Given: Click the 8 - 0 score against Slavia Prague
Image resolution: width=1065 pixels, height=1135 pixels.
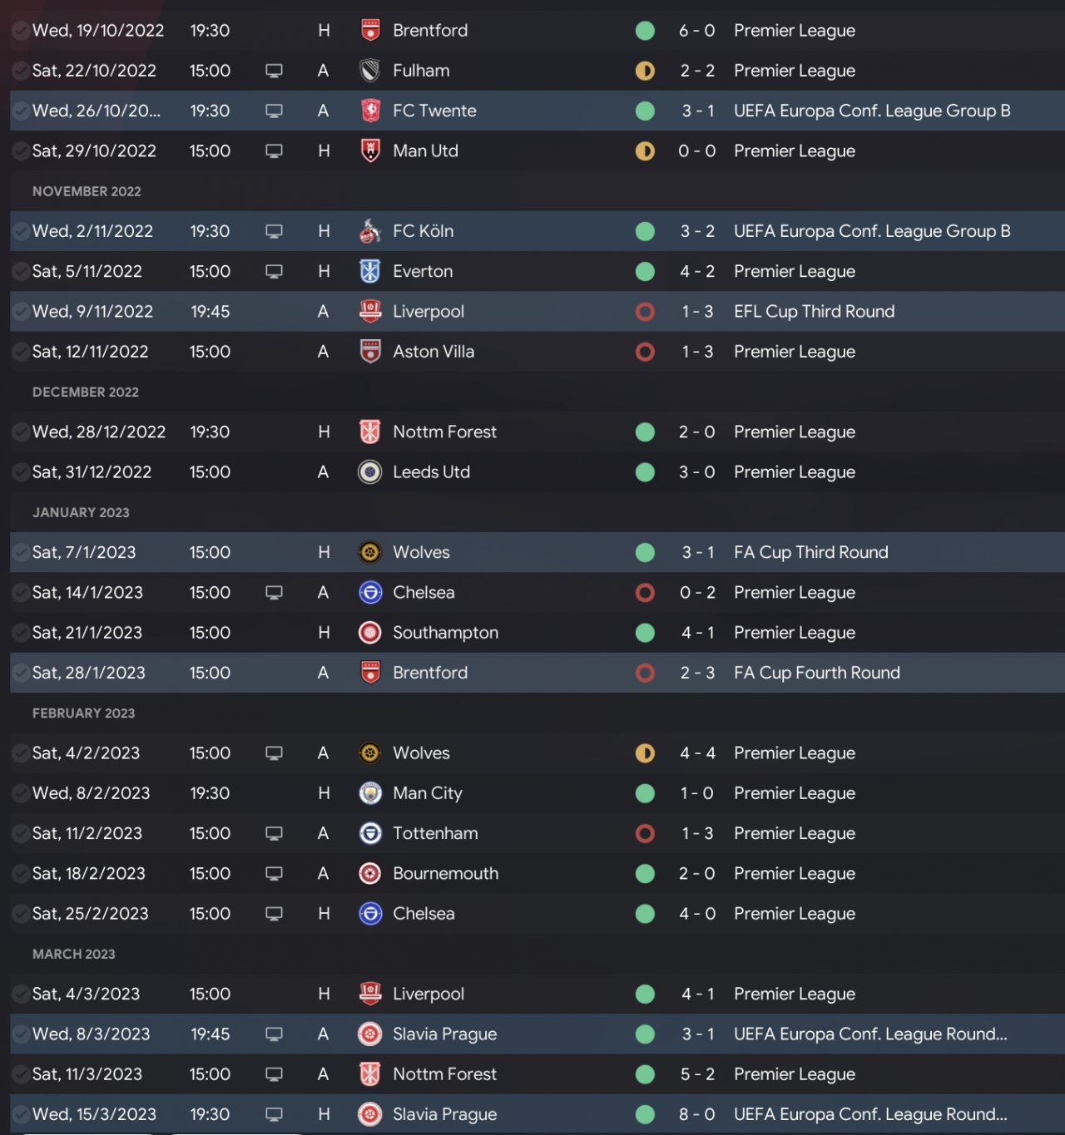Looking at the screenshot, I should (696, 1114).
